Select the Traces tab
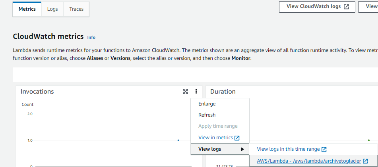Screen dimensions: 378x167 [76, 9]
